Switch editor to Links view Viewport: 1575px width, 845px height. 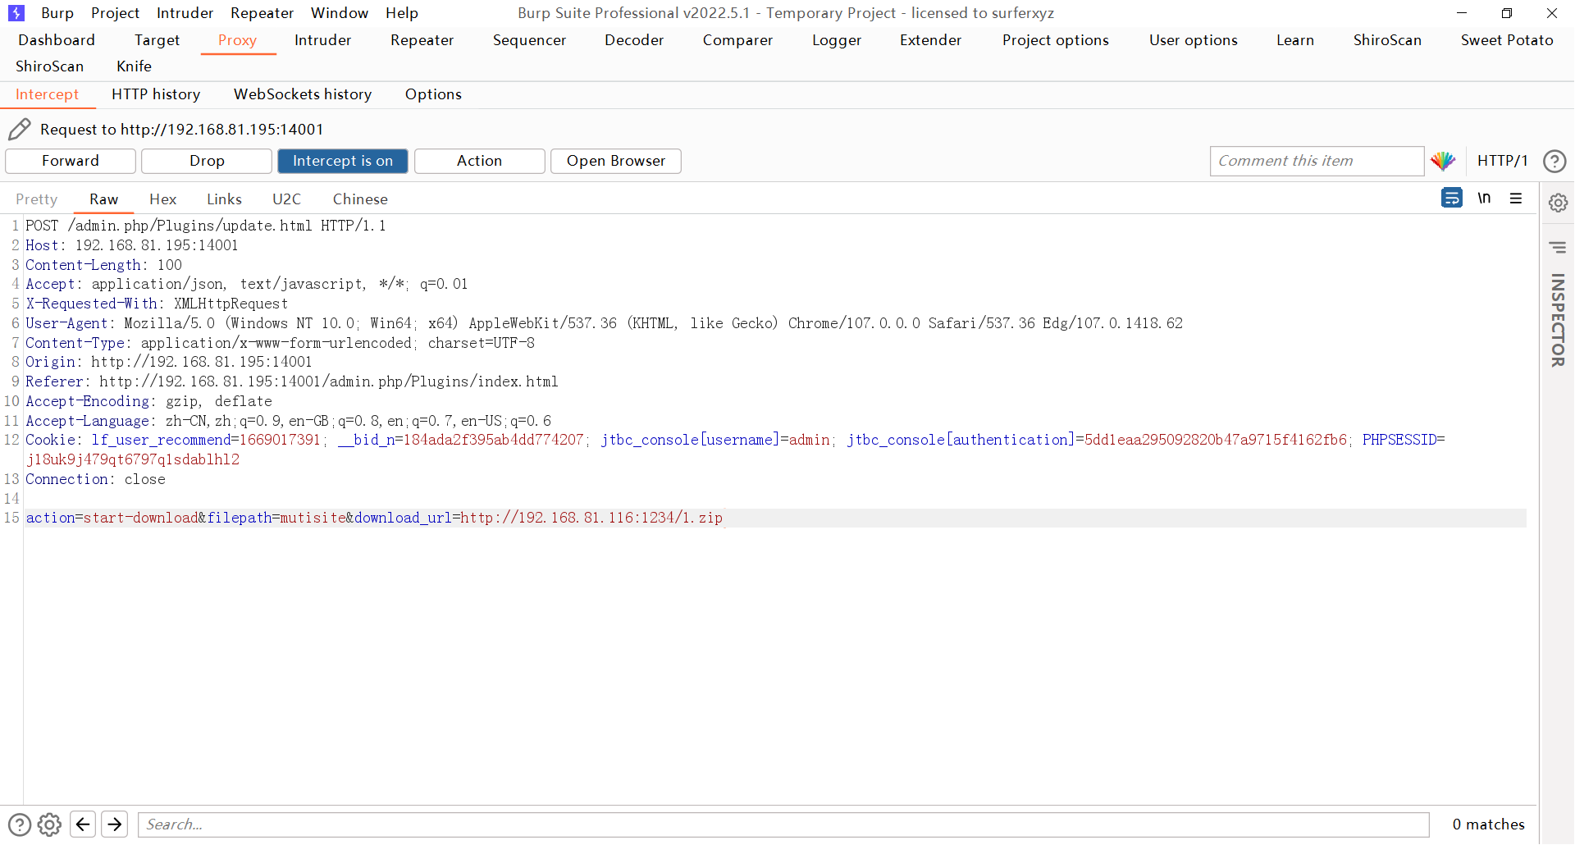[x=224, y=199]
